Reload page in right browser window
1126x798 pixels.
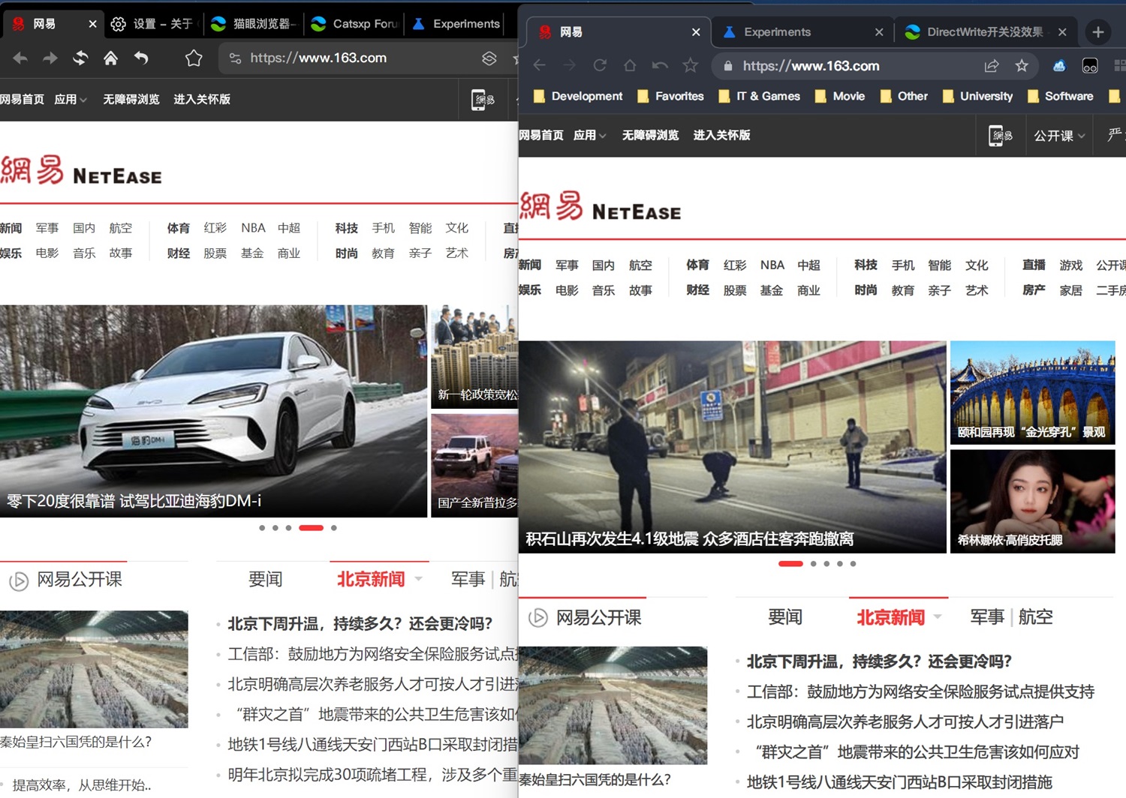coord(600,65)
